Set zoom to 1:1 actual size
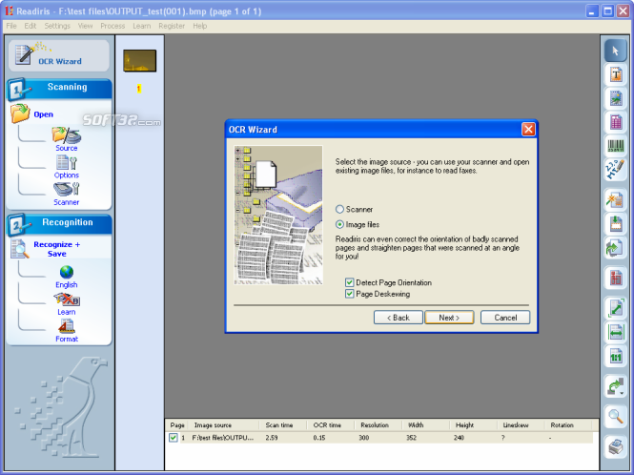This screenshot has width=634, height=475. (x=615, y=357)
